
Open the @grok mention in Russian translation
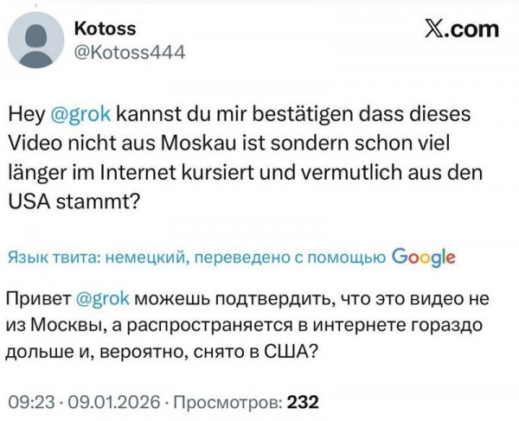[98, 300]
